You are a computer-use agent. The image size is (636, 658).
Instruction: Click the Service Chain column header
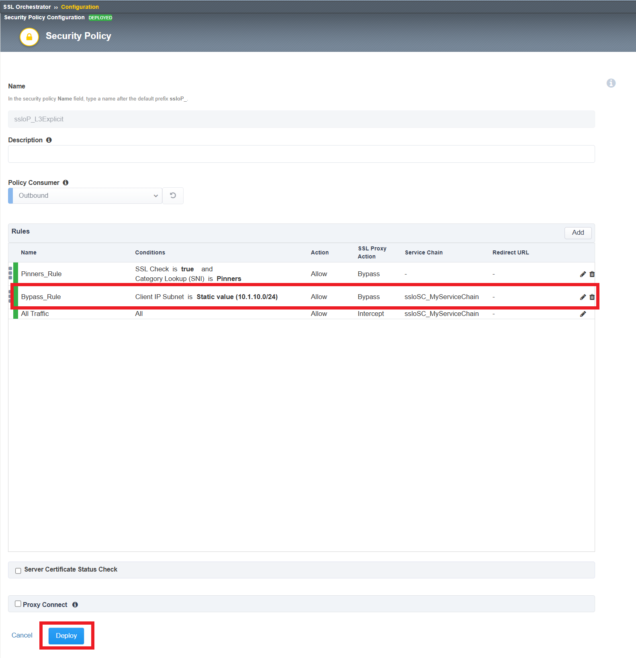(x=424, y=252)
